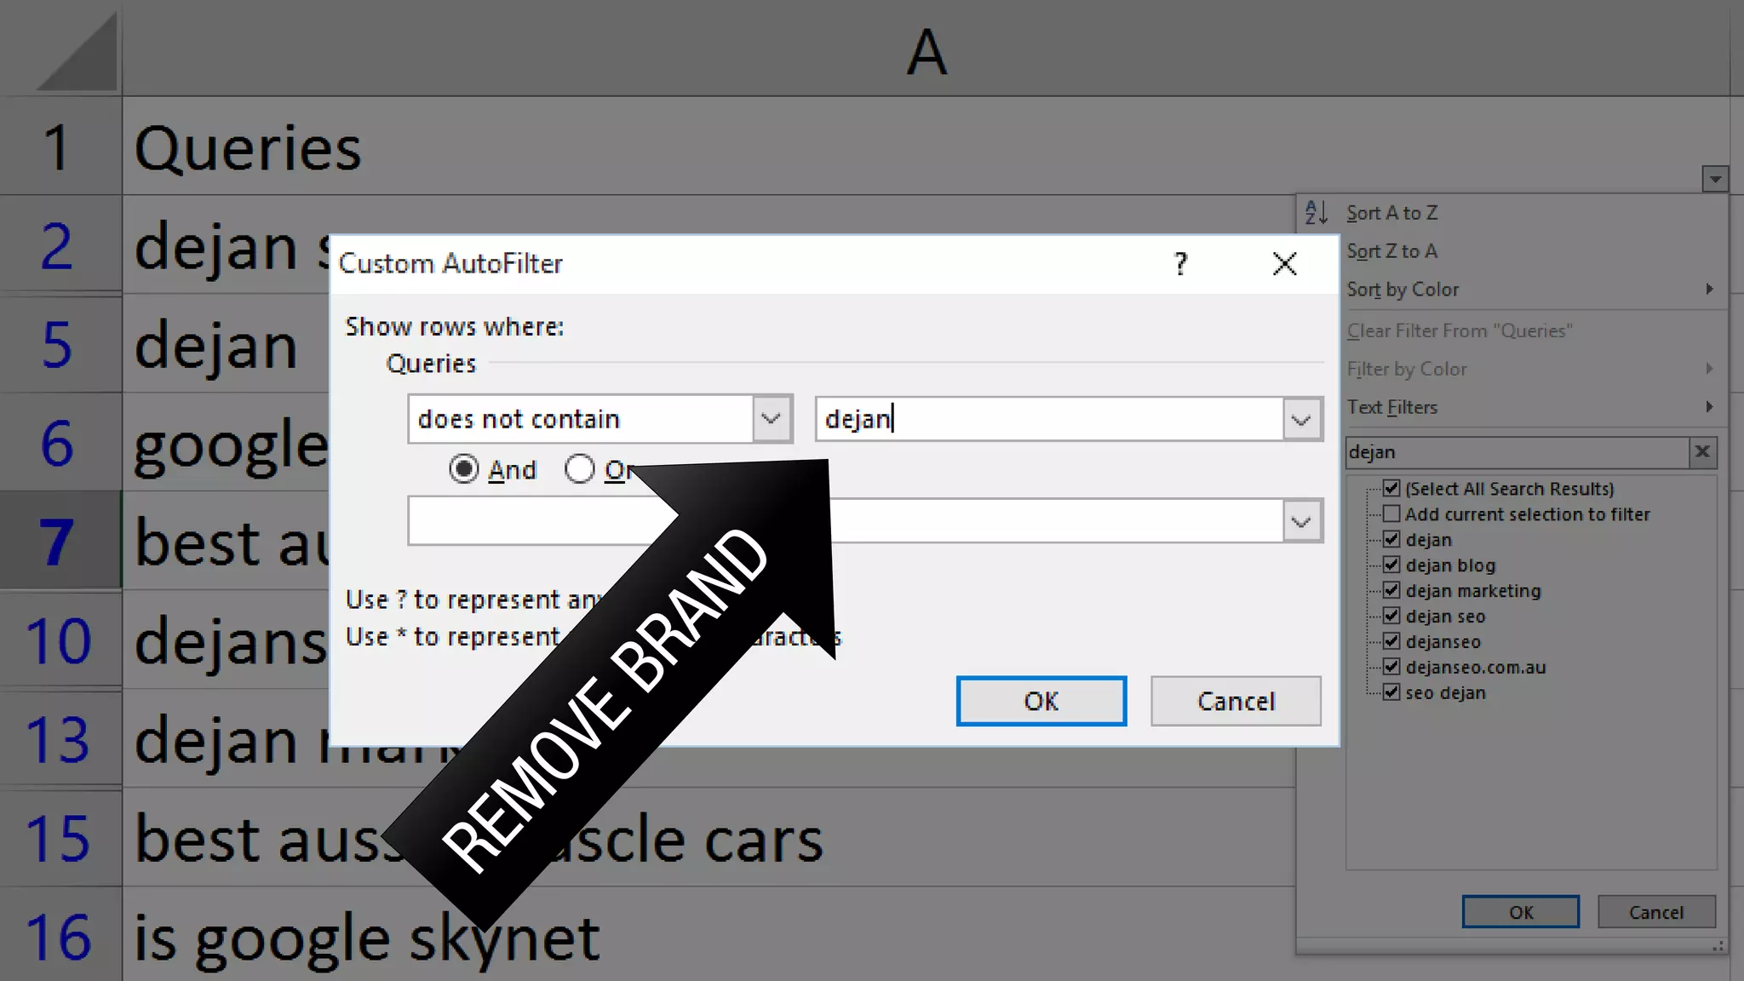This screenshot has height=981, width=1744.
Task: Clear the dejan search box with X
Action: (x=1702, y=452)
